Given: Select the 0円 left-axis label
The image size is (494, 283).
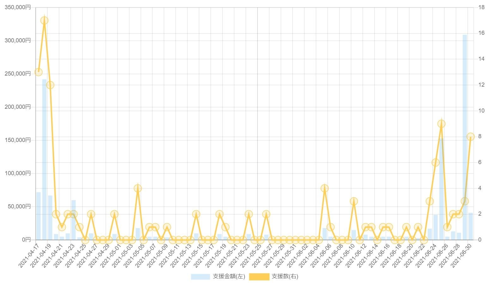Looking at the screenshot, I should (x=26, y=240).
